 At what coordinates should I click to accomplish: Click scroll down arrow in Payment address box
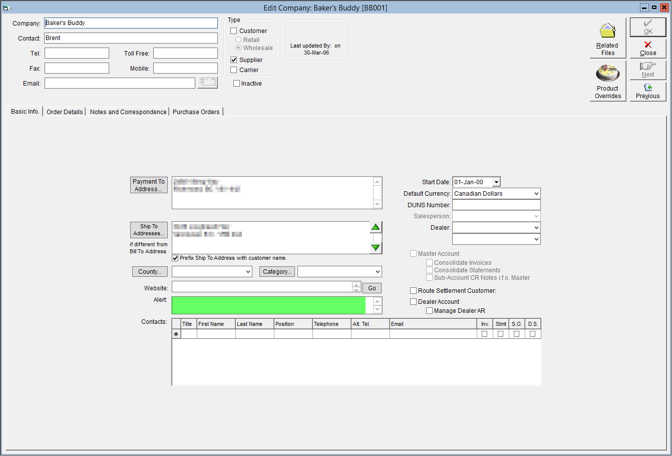(378, 204)
